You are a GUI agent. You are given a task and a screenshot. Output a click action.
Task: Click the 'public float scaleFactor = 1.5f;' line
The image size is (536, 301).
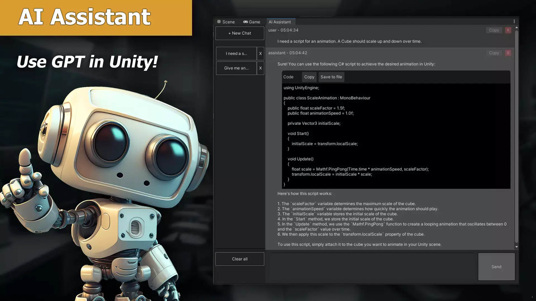(316, 108)
